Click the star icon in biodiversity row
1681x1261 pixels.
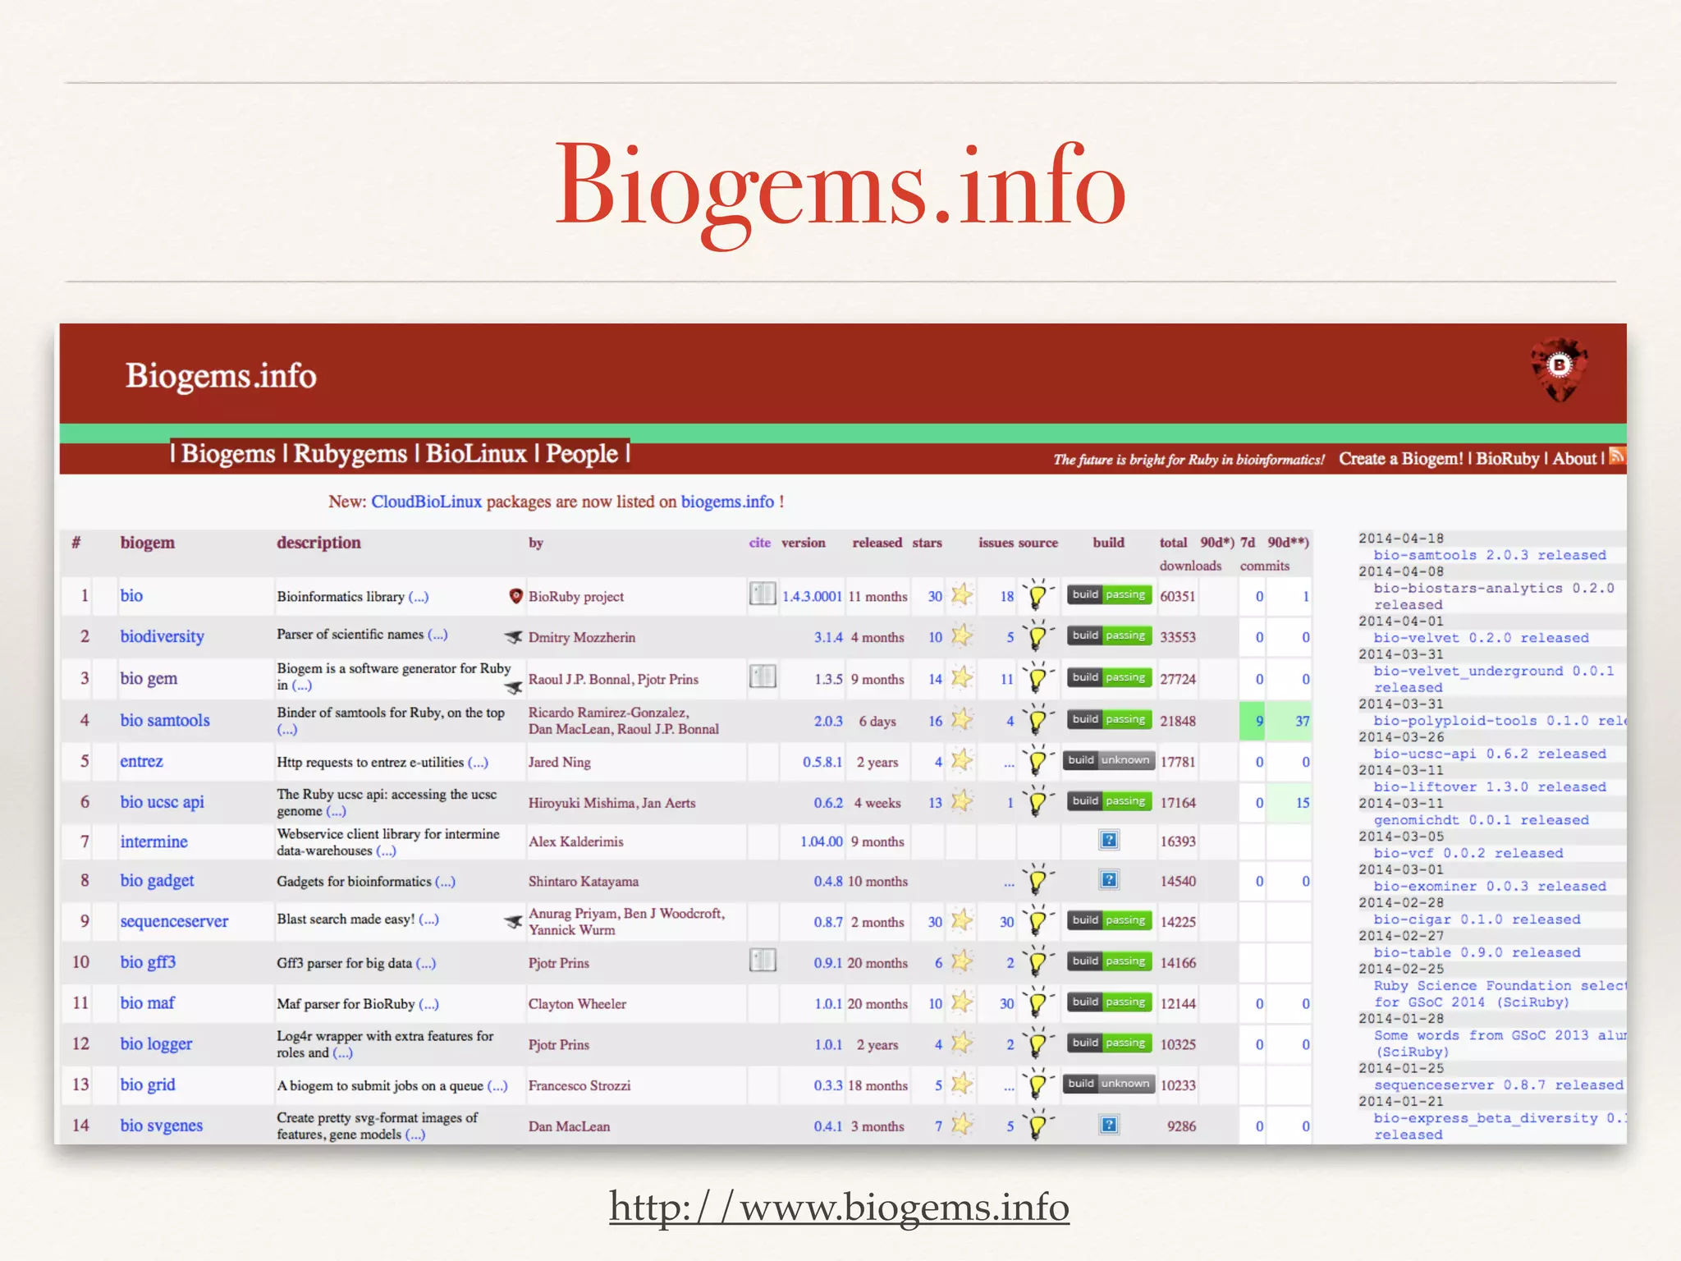(x=962, y=635)
